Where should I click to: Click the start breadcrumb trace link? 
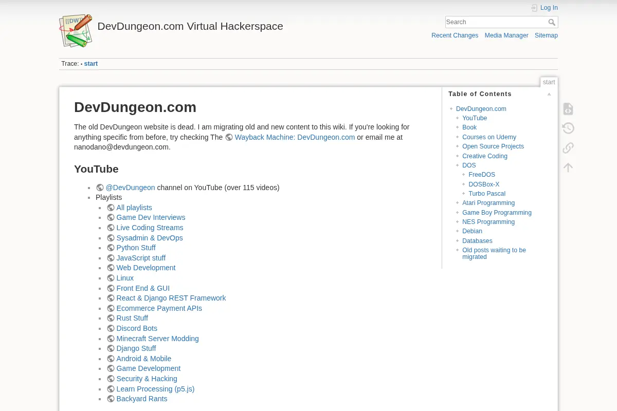tap(91, 64)
